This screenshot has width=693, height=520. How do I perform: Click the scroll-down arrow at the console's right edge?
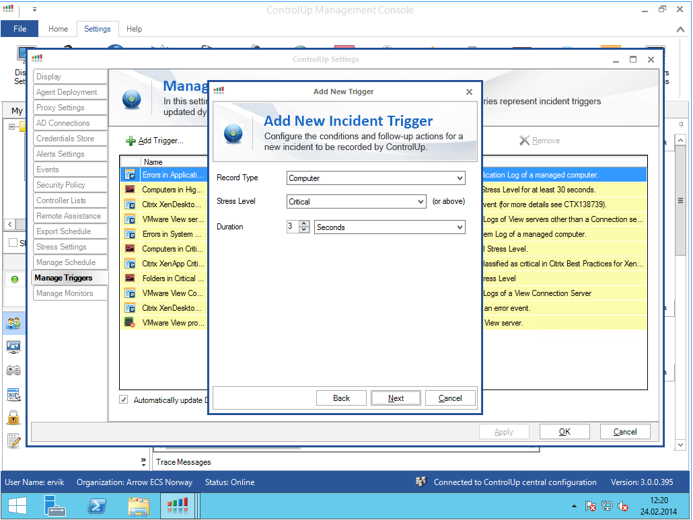coord(681,445)
